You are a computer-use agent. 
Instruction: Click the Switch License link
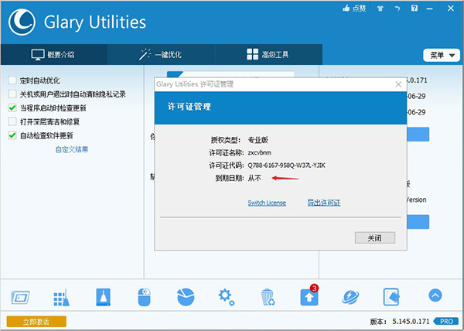click(267, 203)
